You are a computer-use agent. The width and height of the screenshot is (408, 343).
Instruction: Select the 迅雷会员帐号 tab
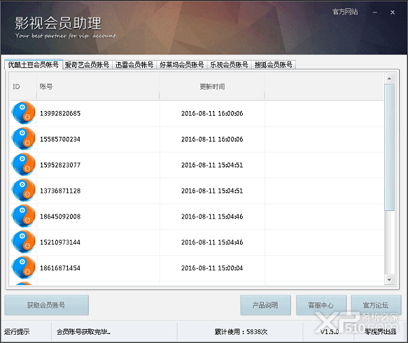pyautogui.click(x=135, y=65)
